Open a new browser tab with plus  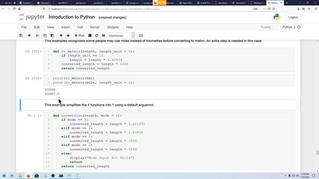287,3
